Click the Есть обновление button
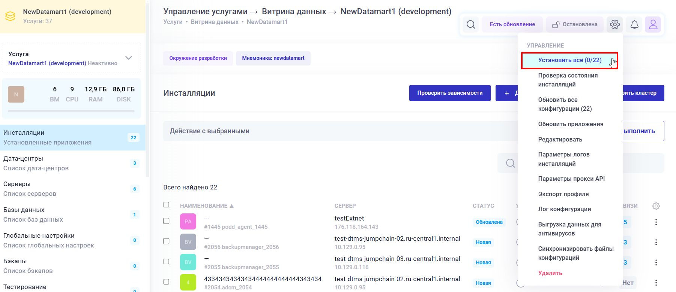 (x=512, y=24)
